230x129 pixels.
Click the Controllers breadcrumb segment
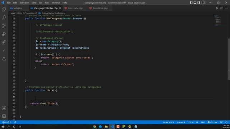(30, 13)
